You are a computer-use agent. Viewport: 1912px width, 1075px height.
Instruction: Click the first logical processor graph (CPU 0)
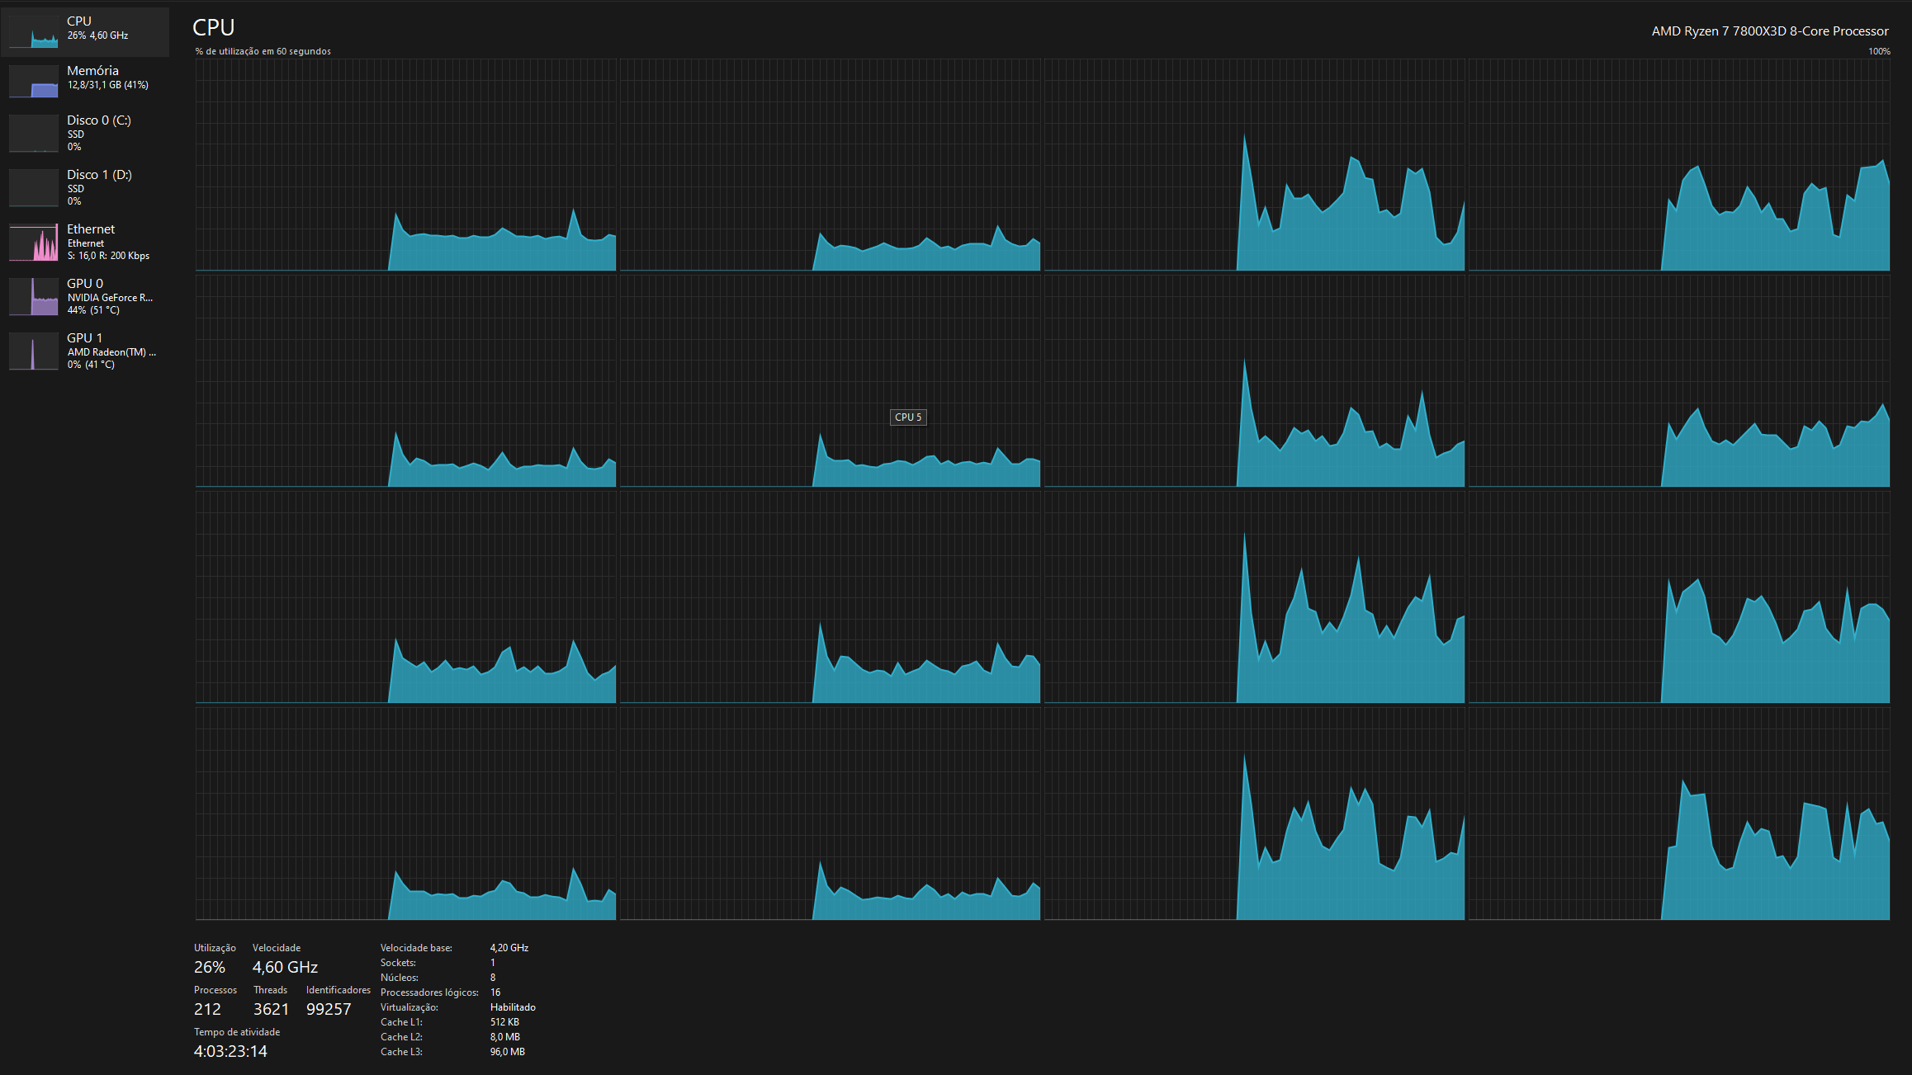click(405, 165)
